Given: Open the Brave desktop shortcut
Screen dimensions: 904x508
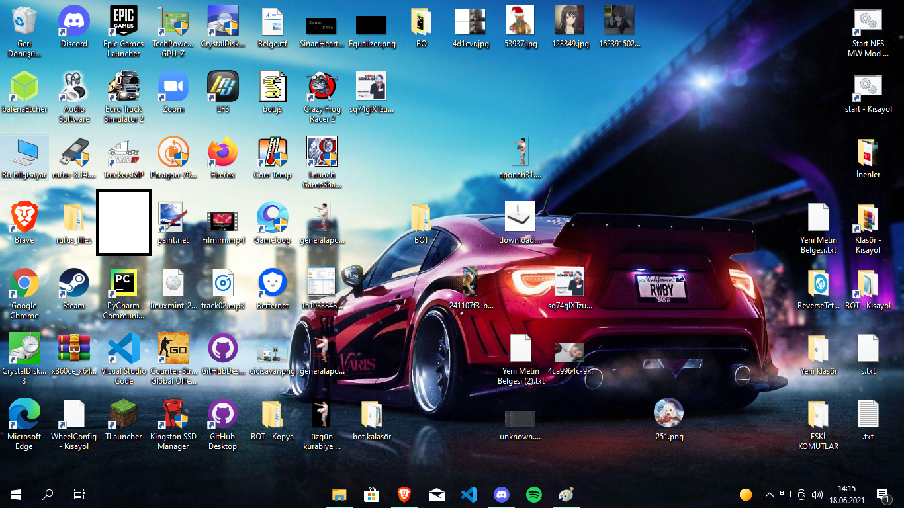Looking at the screenshot, I should pyautogui.click(x=24, y=224).
